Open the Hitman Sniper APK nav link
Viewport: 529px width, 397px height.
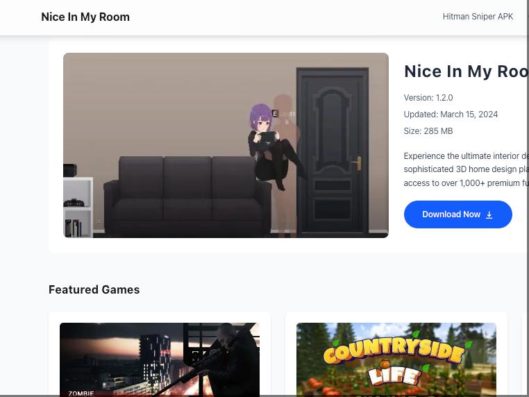tap(478, 17)
